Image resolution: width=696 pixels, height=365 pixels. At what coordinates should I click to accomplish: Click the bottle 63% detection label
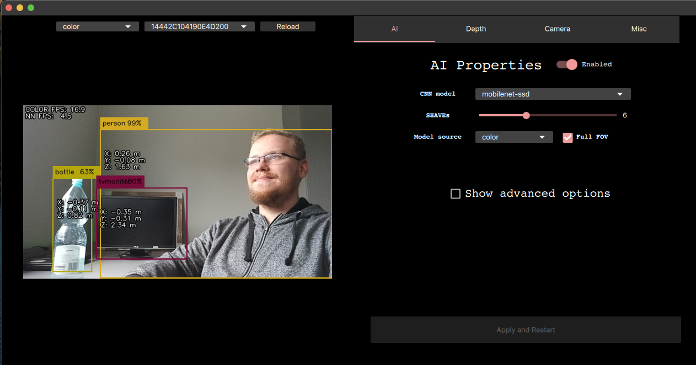pos(76,172)
